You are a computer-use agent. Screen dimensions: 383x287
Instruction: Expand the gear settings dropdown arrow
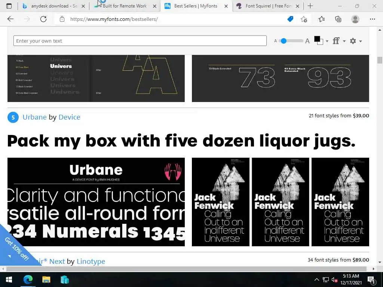[x=361, y=41]
